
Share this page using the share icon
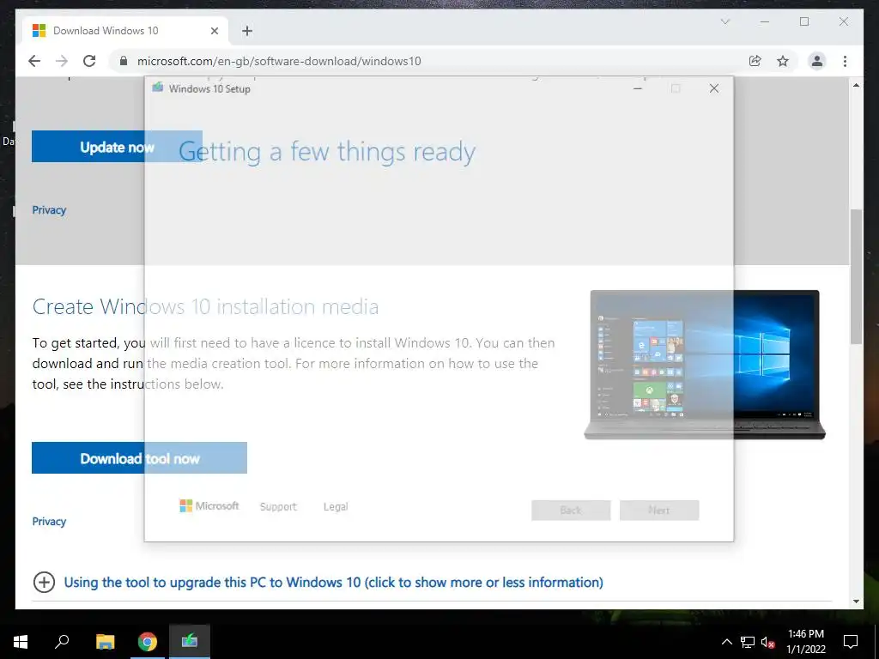755,61
